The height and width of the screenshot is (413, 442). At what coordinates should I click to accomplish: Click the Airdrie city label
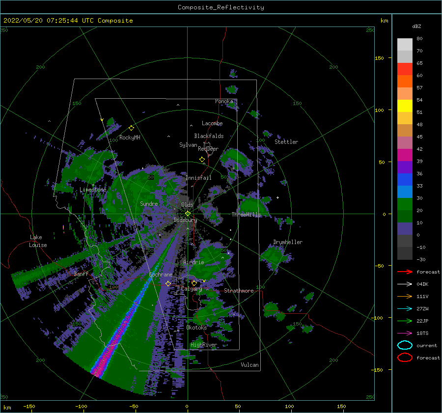pyautogui.click(x=193, y=262)
